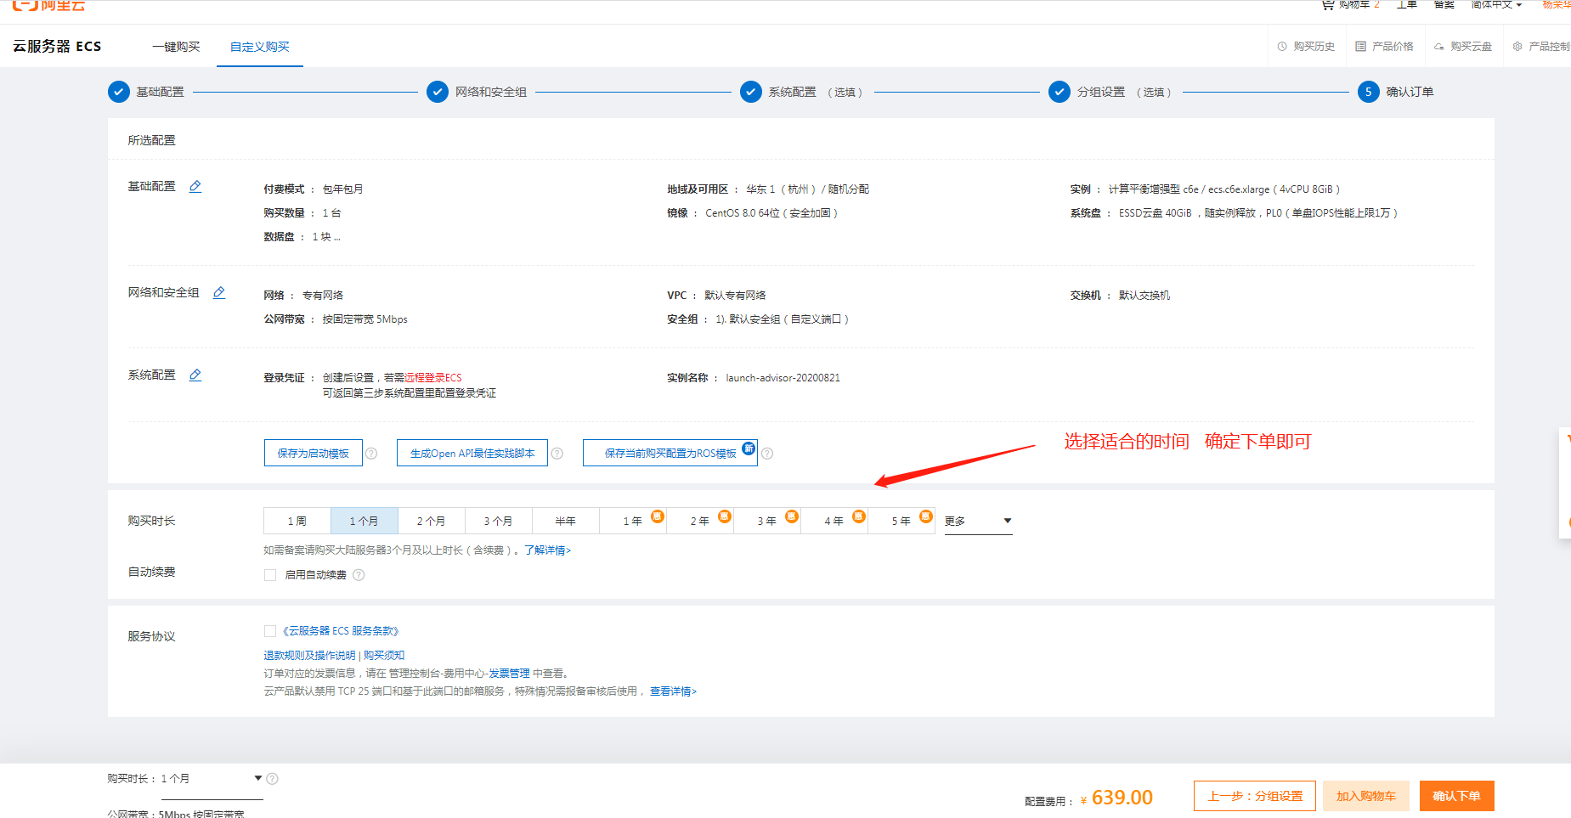Edit 系统配置 via pencil icon
The width and height of the screenshot is (1571, 818).
(195, 375)
